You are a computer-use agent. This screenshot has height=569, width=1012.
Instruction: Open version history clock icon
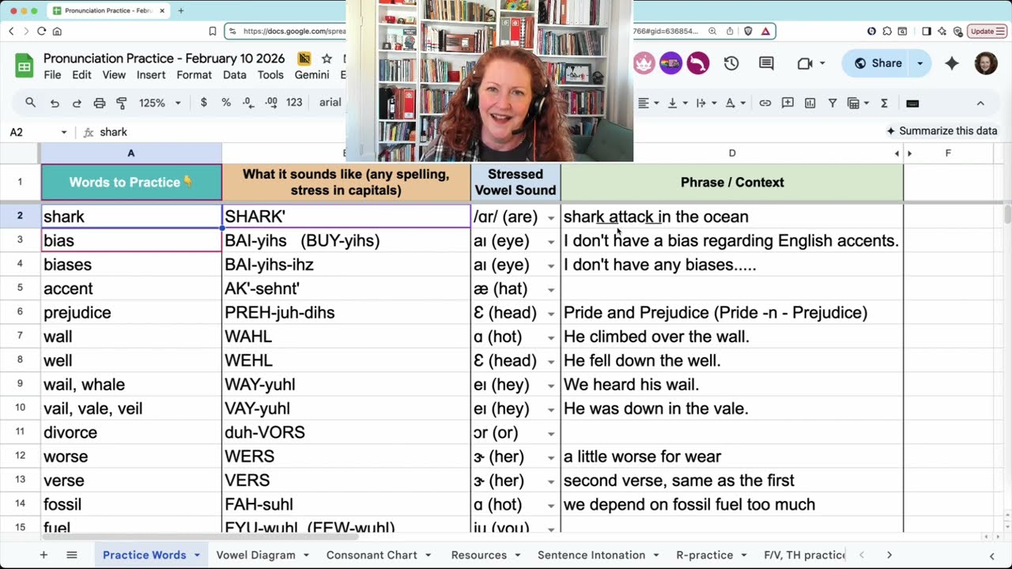coord(731,63)
